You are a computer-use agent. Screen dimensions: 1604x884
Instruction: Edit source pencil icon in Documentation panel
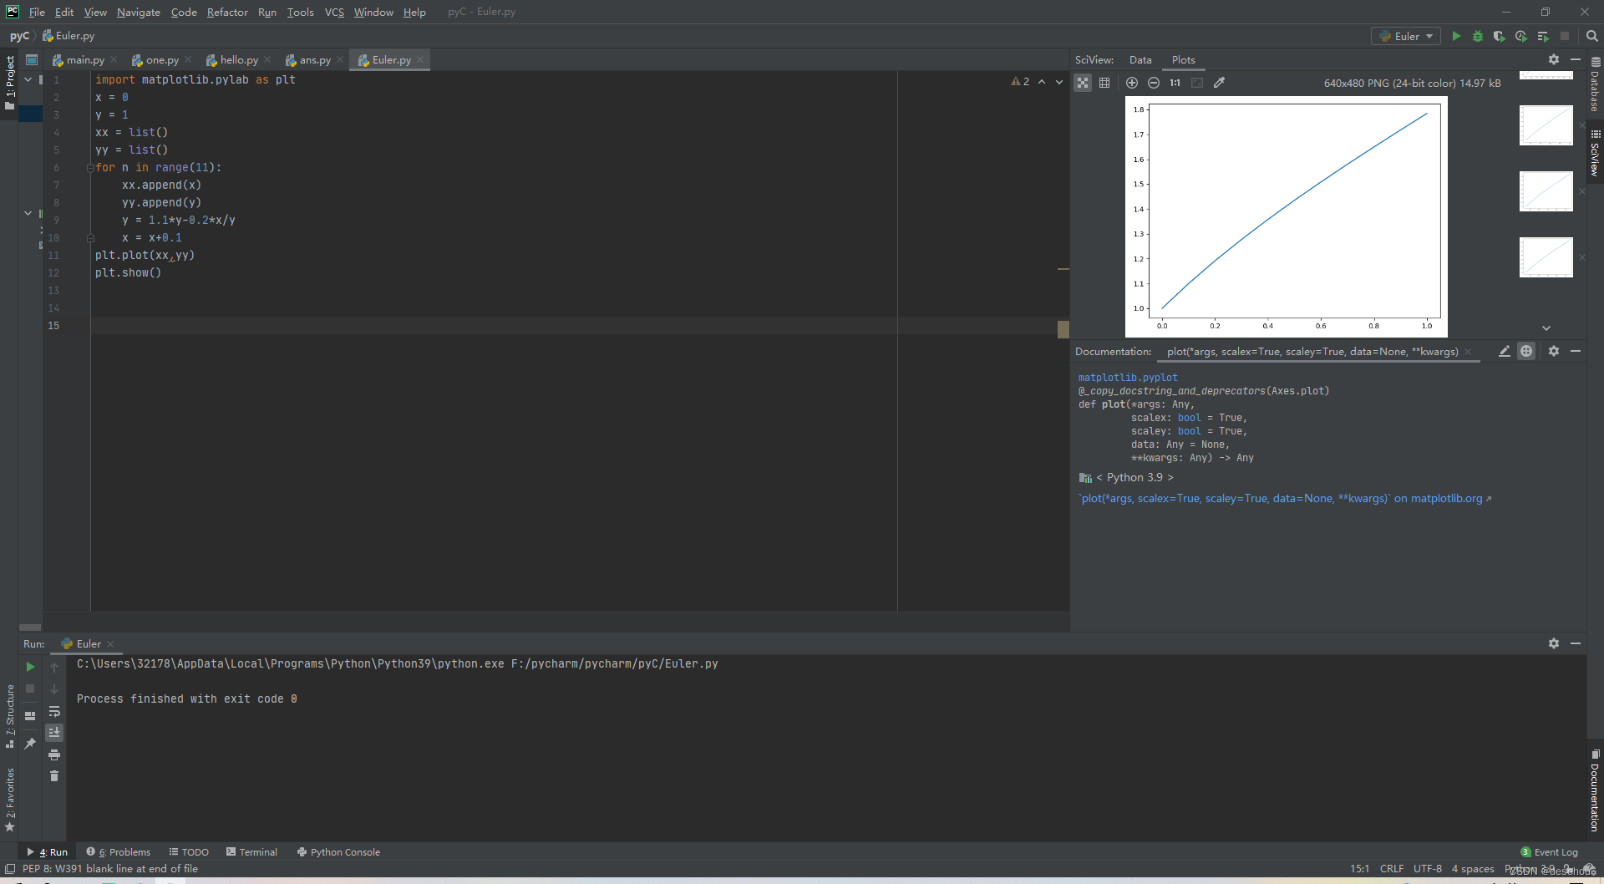[x=1505, y=351]
